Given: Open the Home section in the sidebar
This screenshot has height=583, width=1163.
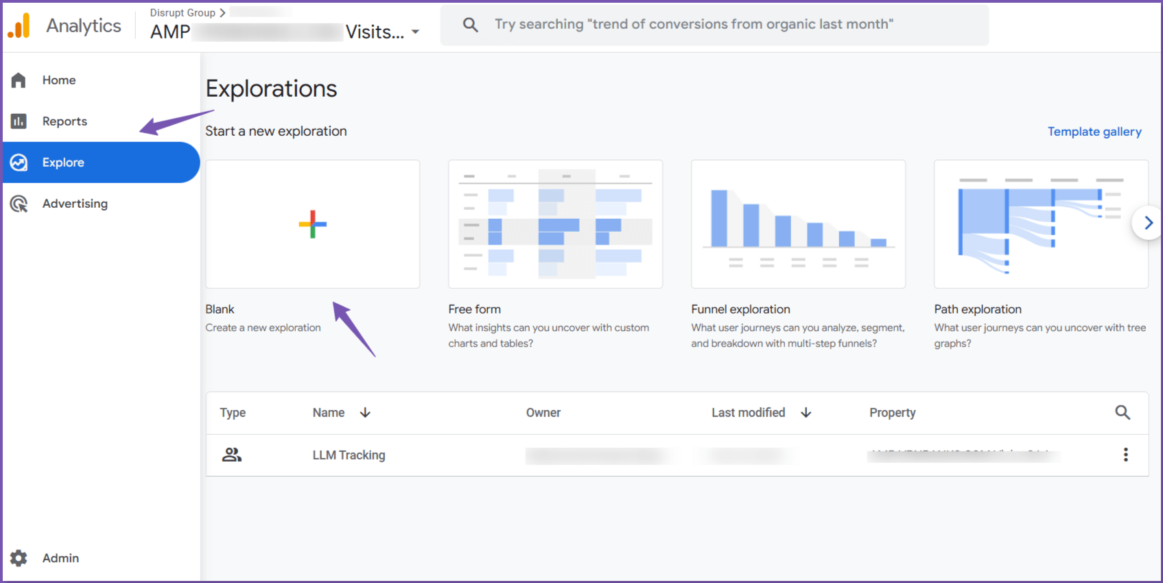Looking at the screenshot, I should 59,80.
